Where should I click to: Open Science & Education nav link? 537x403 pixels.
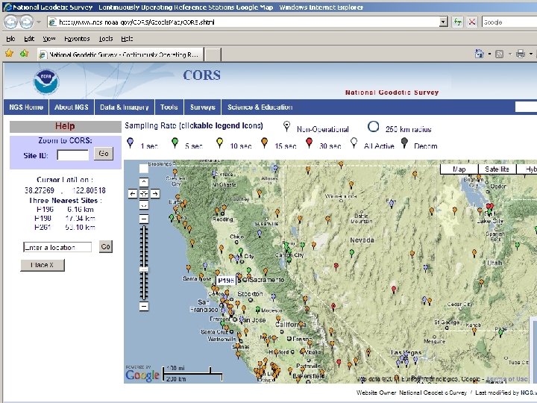(260, 107)
